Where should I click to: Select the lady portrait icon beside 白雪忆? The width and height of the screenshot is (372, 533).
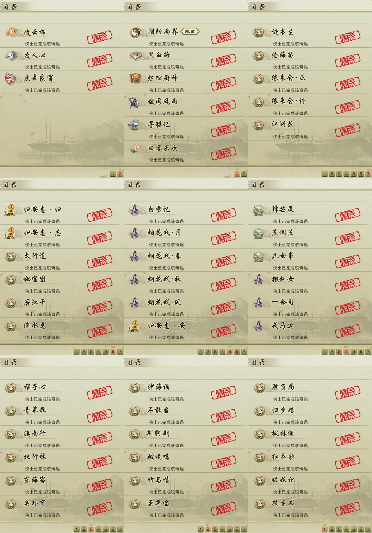click(x=134, y=210)
